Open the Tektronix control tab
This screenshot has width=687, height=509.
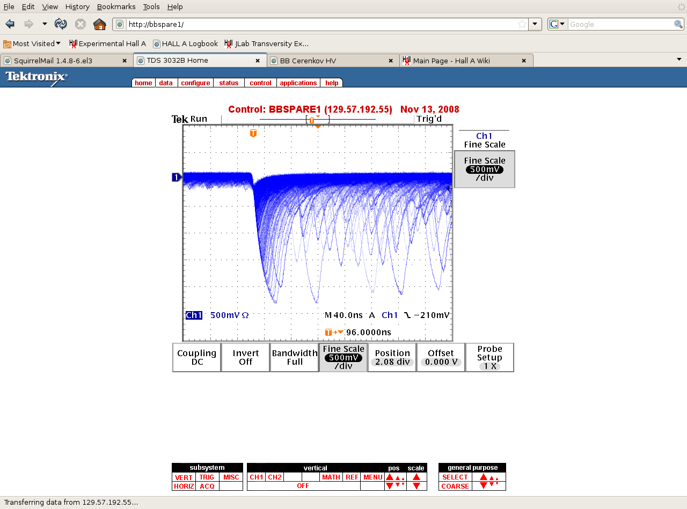point(261,83)
